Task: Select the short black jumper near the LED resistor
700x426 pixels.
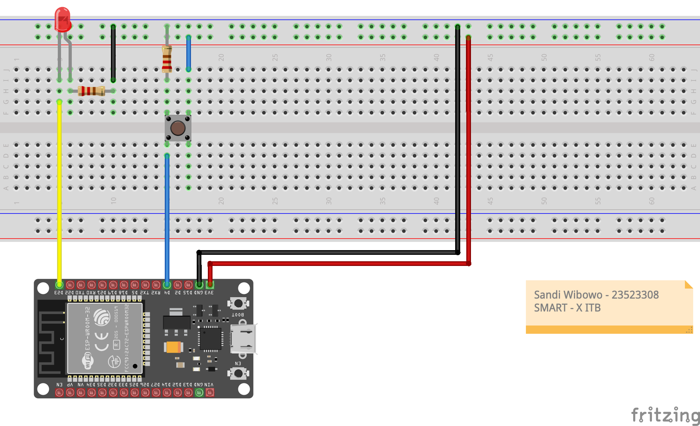Action: click(113, 53)
